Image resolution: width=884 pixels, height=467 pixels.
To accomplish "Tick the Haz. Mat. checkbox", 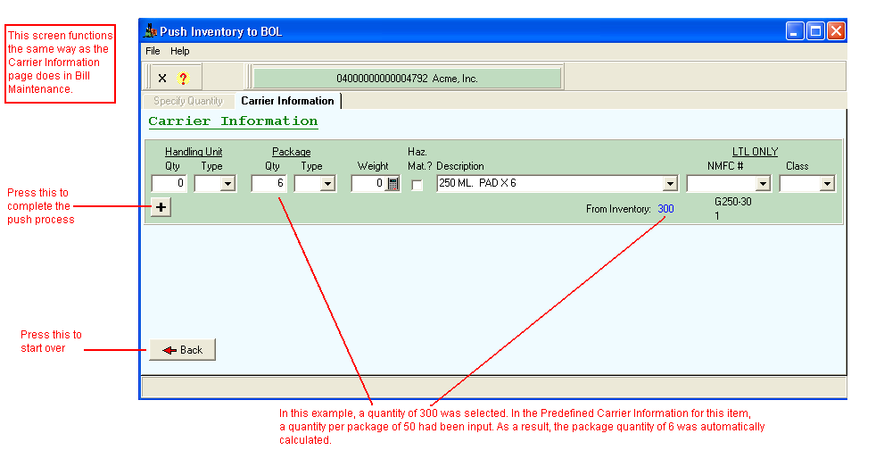I will 417,185.
